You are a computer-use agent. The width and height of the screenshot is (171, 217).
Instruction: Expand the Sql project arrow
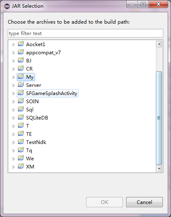[13, 110]
